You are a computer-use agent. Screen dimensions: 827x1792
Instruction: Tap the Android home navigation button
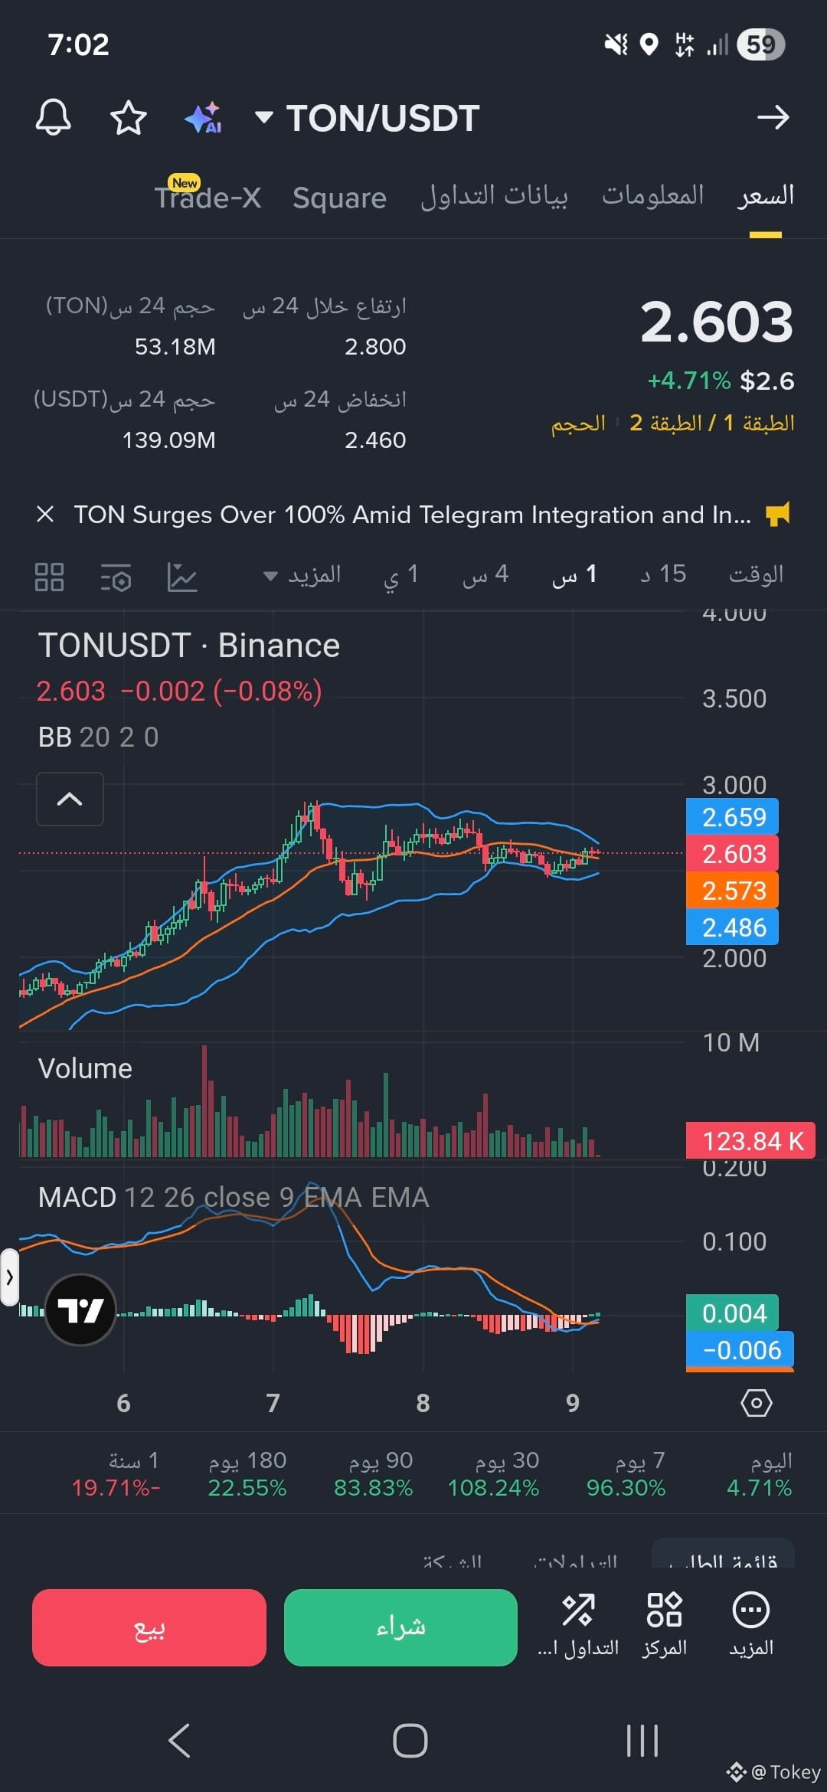(410, 1740)
